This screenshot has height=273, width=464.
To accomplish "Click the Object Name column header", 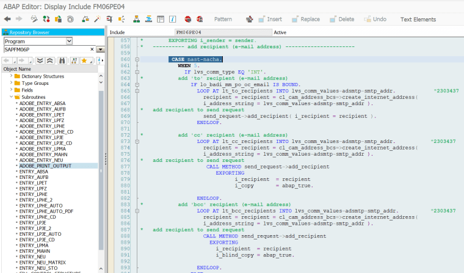I will click(x=49, y=69).
